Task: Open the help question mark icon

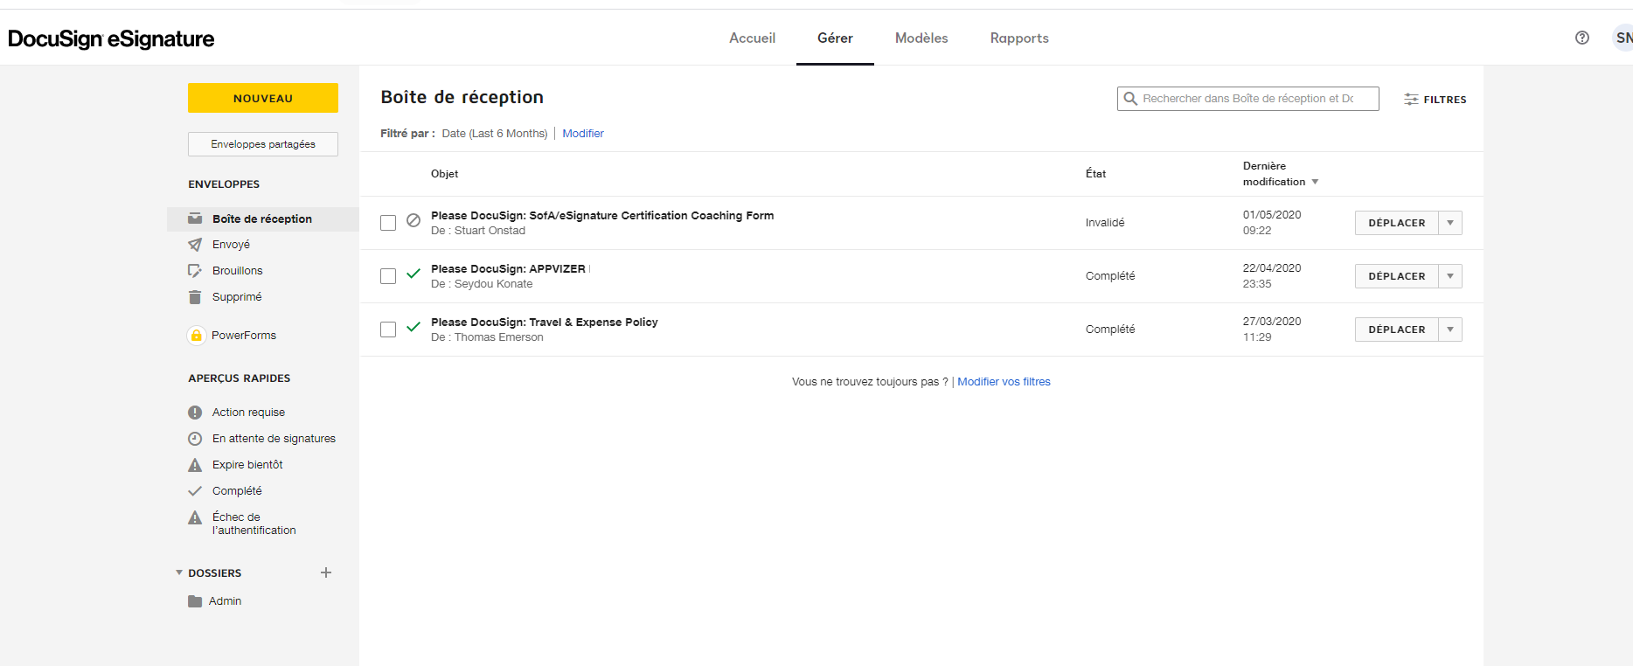Action: click(x=1582, y=38)
